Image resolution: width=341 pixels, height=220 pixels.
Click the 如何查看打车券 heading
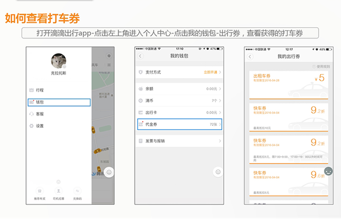[42, 18]
